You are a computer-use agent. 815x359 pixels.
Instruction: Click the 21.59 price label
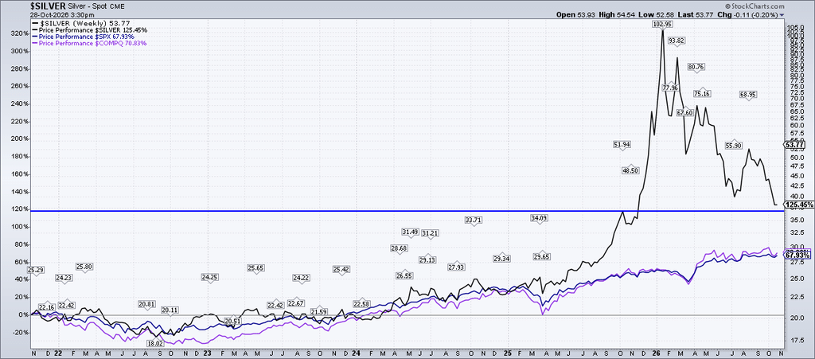pyautogui.click(x=318, y=312)
